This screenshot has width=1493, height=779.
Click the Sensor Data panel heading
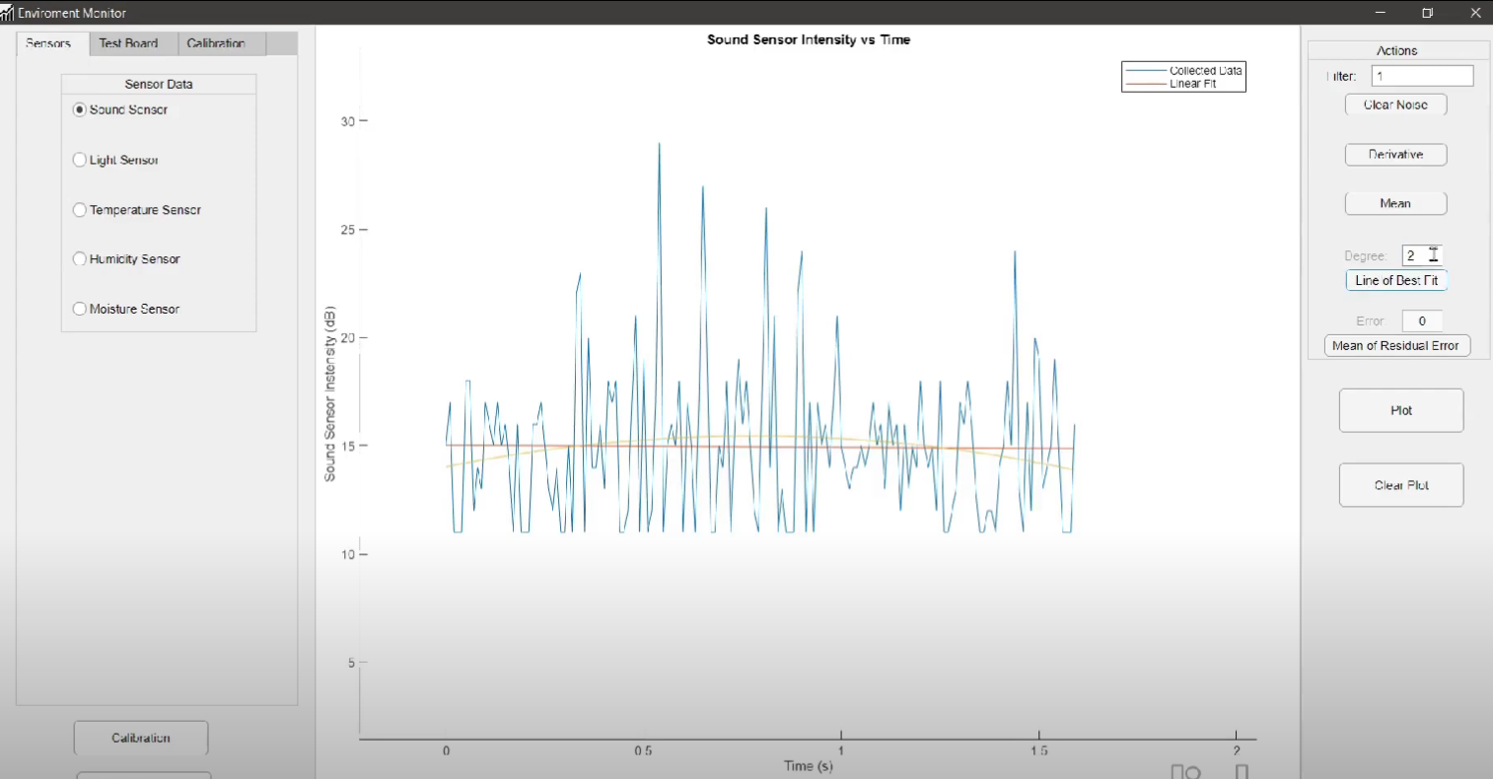pos(159,85)
